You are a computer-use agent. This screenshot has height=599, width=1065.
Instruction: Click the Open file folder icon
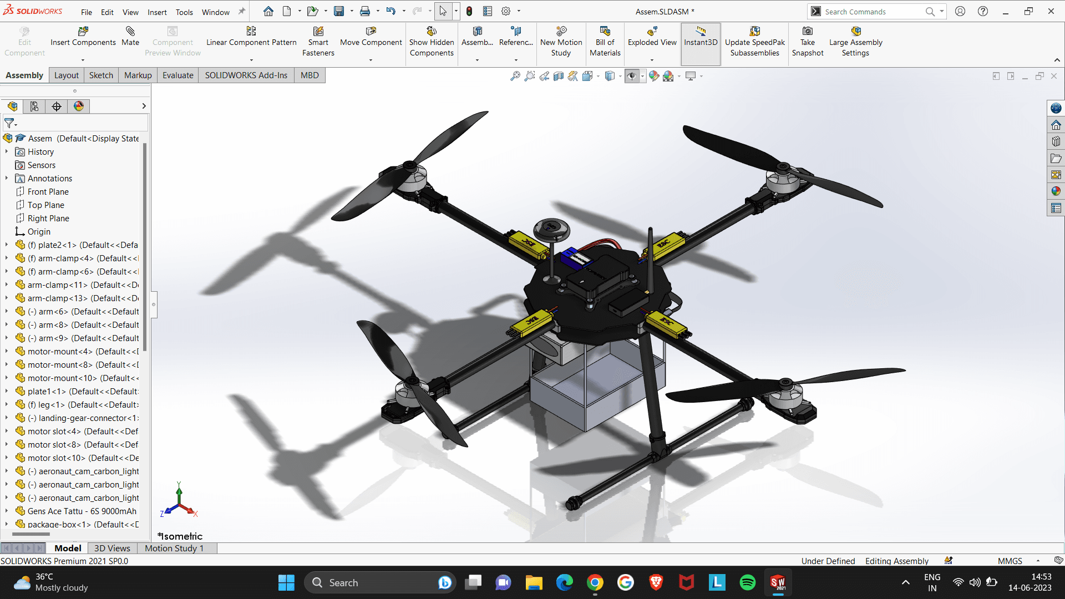pos(312,11)
